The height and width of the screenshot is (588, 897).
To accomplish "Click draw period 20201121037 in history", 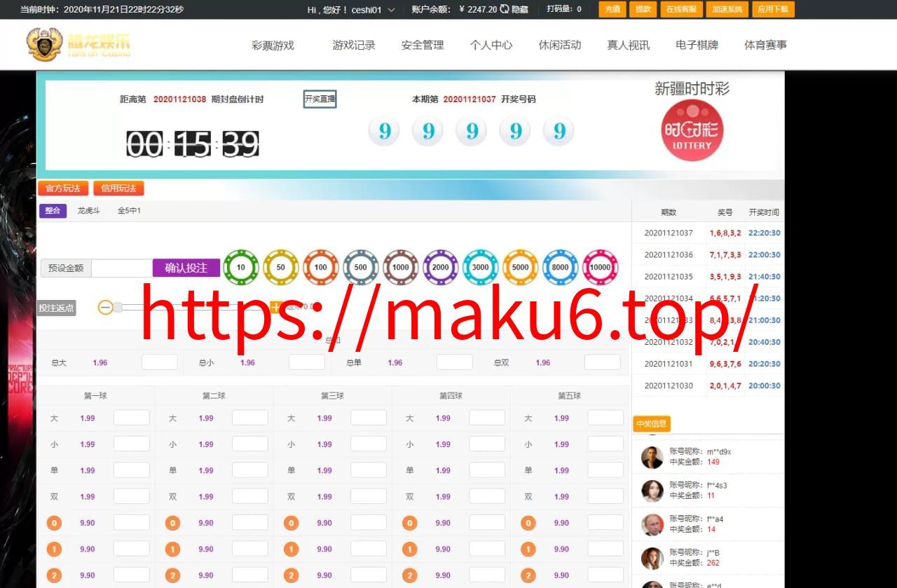I will coord(669,233).
